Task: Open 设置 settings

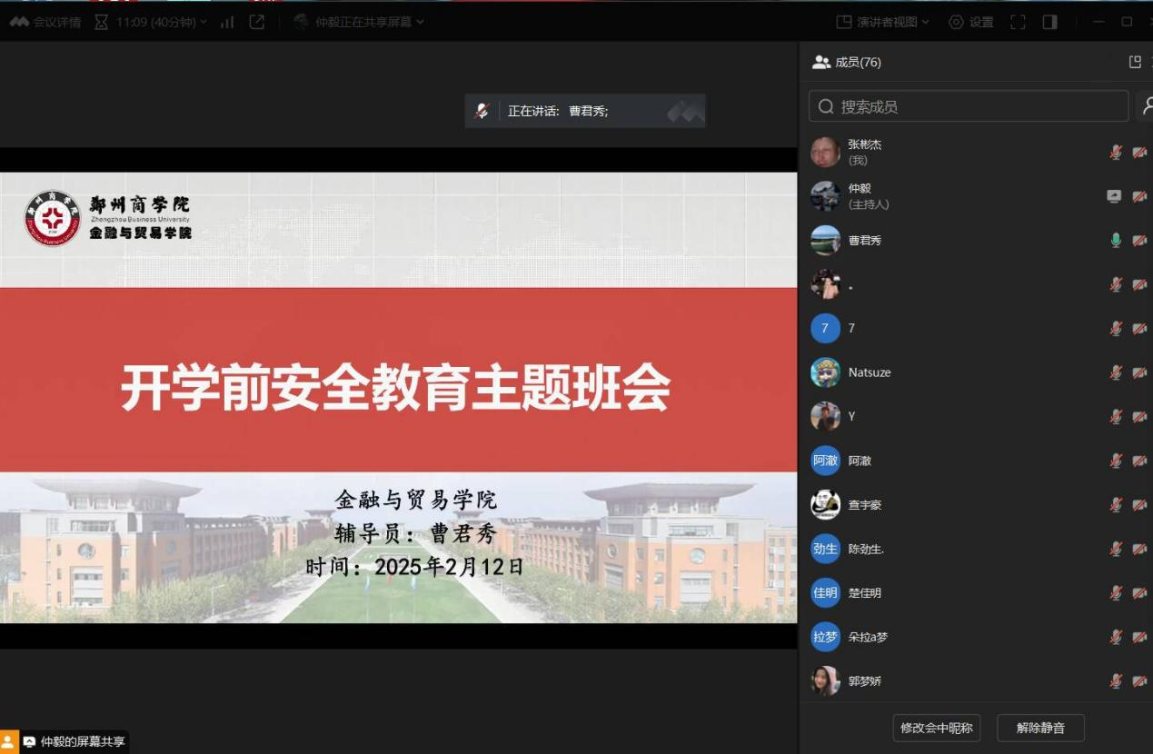Action: click(971, 22)
